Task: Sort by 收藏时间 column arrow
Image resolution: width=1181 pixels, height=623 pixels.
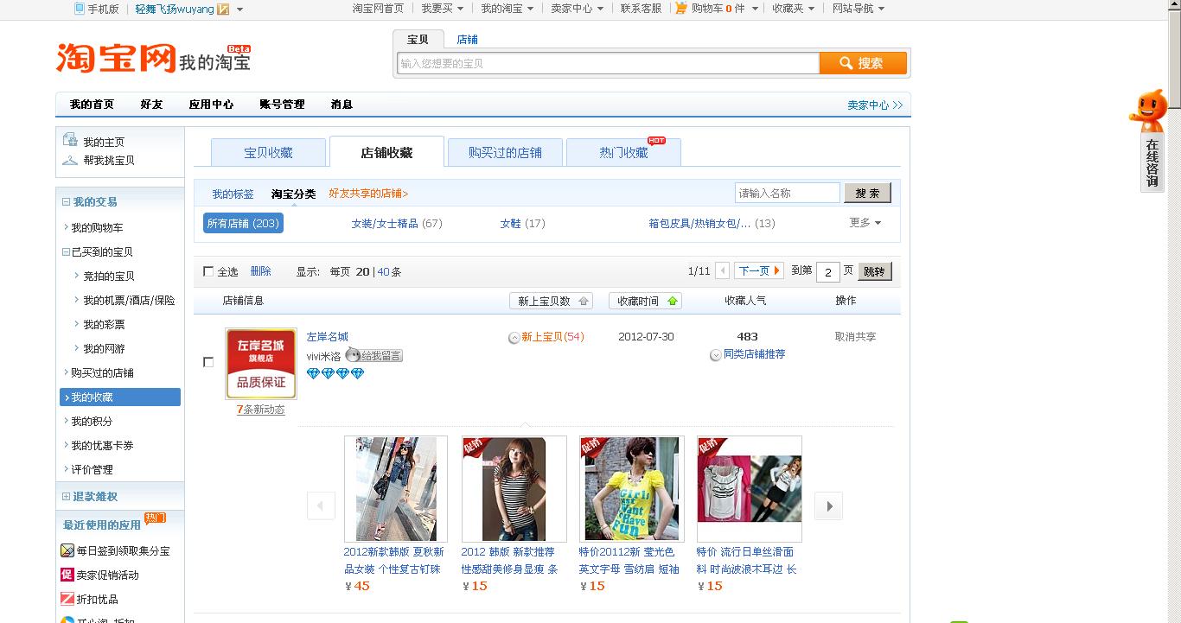Action: pos(673,301)
